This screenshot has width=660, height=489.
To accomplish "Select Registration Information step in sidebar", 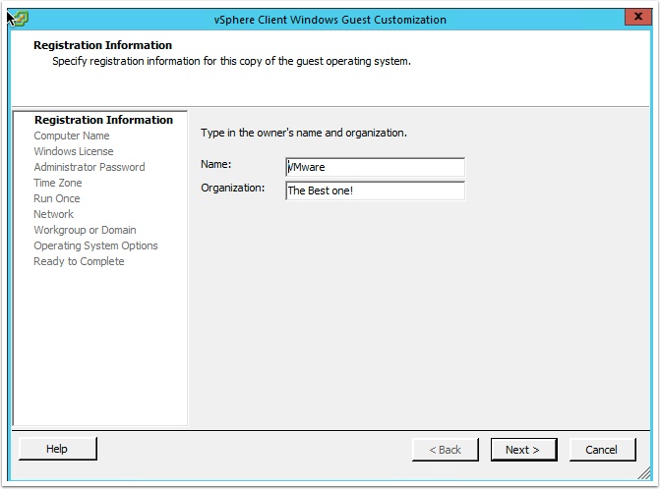I will point(103,120).
